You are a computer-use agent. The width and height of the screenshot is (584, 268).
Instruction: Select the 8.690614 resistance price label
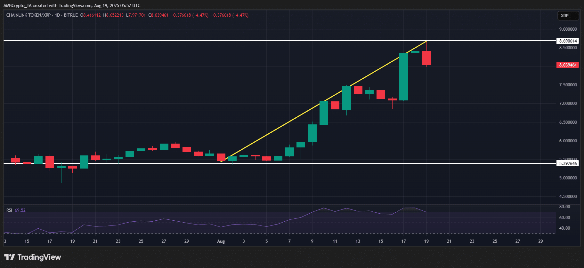point(568,41)
